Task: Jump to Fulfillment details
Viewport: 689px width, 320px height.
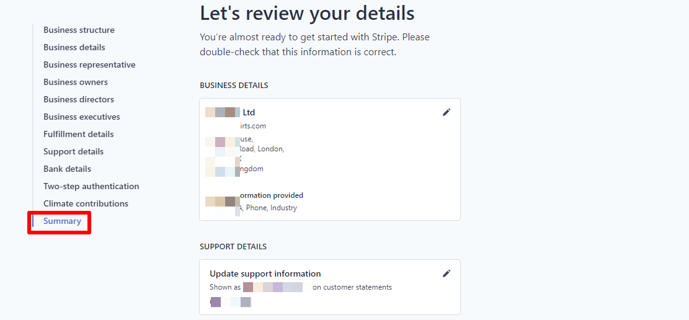Action: point(79,134)
